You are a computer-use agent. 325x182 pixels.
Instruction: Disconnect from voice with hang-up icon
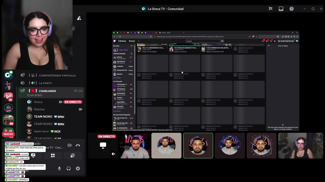78,145
